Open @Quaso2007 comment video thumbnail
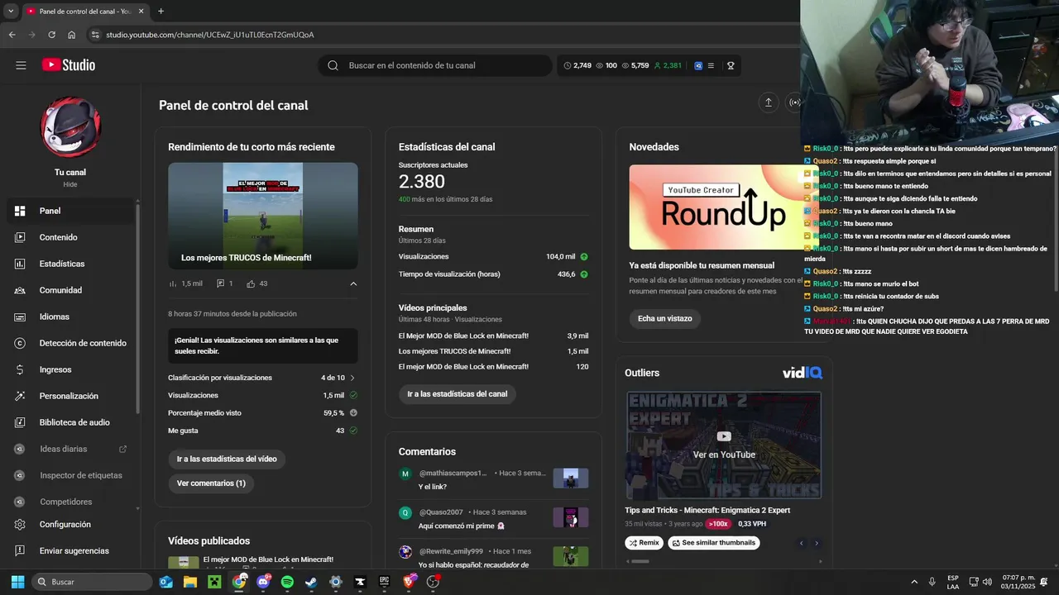The width and height of the screenshot is (1059, 595). click(571, 517)
